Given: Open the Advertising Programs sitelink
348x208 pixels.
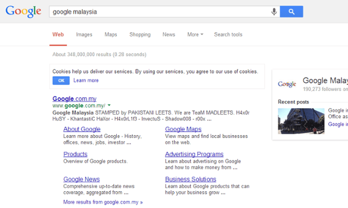Looking at the screenshot, I should [x=194, y=154].
